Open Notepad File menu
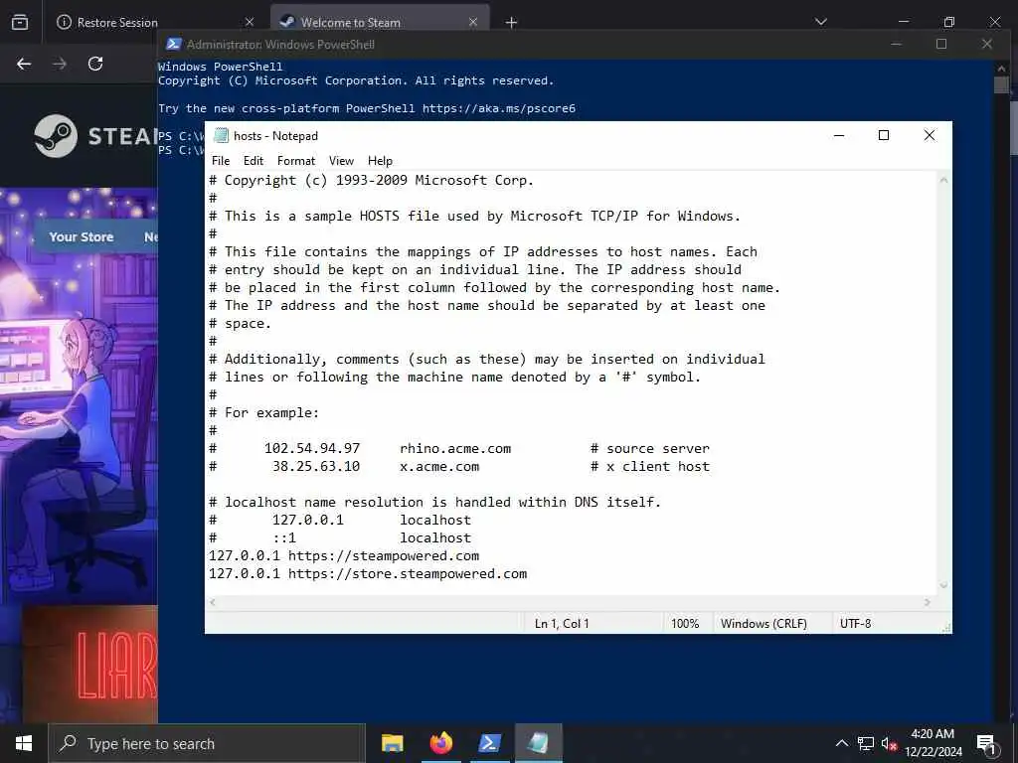Viewport: 1018px width, 763px height. [x=221, y=161]
